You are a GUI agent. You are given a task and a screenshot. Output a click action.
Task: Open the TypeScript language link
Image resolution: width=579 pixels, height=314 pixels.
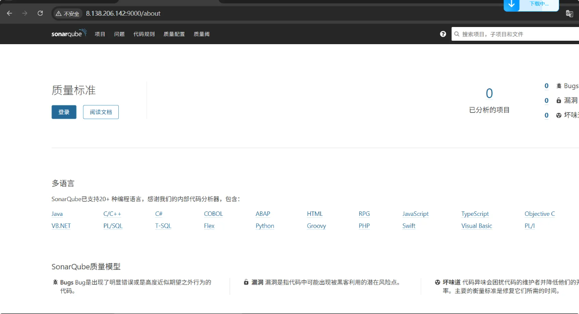tap(475, 214)
